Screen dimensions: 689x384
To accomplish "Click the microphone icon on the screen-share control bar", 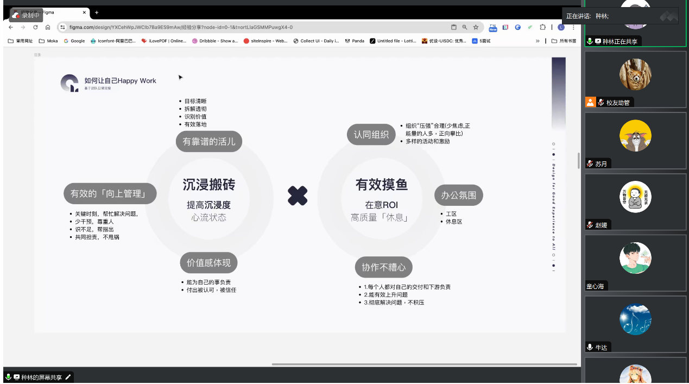I will (8, 376).
